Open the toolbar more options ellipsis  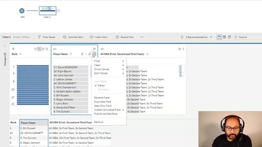pos(142,37)
